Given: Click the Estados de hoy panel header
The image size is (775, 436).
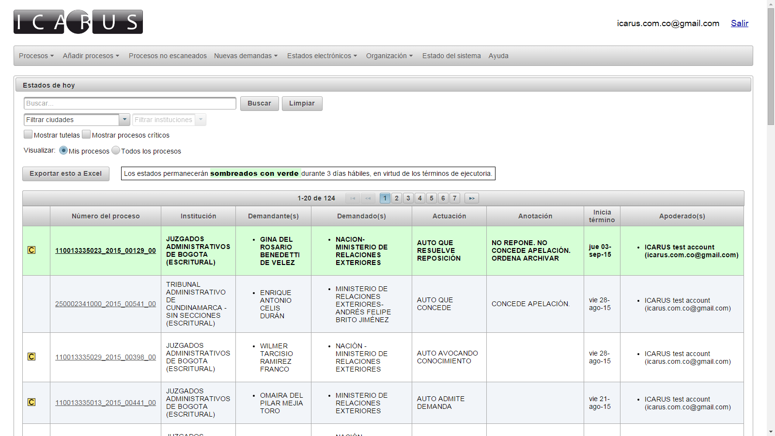Looking at the screenshot, I should click(383, 85).
